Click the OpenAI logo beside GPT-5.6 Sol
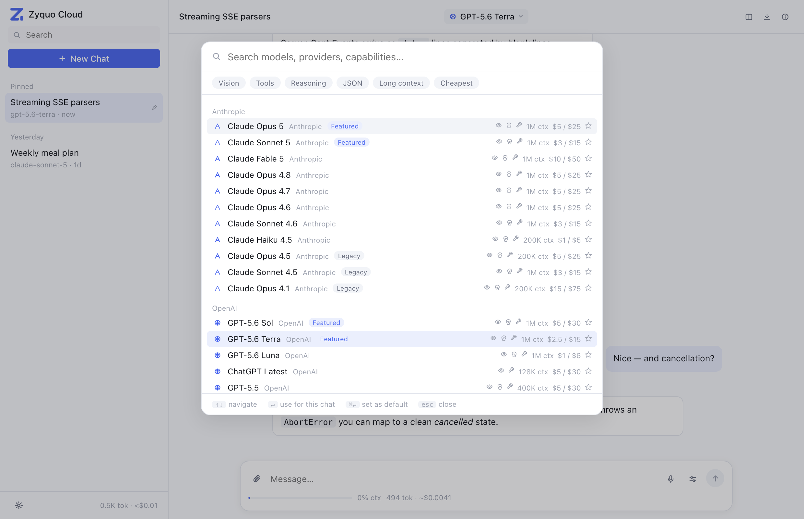This screenshot has height=519, width=804. (218, 323)
